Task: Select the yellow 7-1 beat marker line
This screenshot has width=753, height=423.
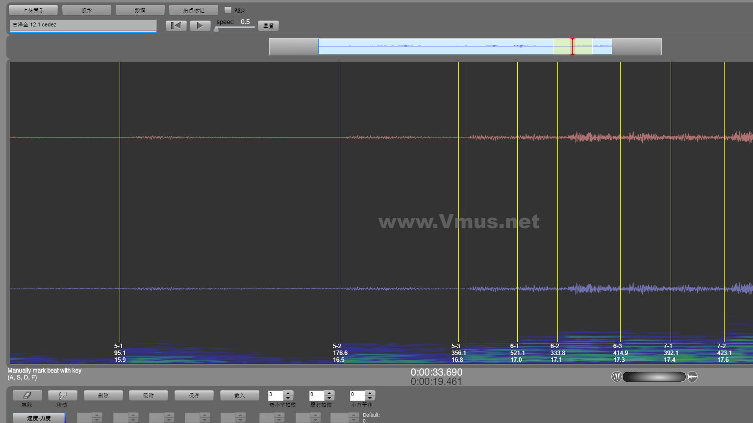Action: (x=671, y=196)
